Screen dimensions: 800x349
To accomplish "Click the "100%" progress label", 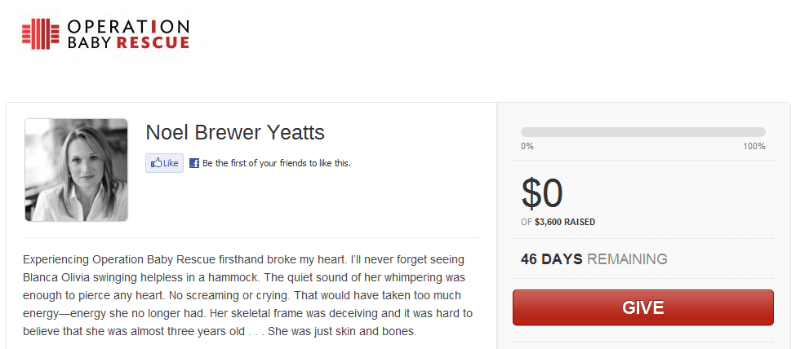I will point(753,147).
